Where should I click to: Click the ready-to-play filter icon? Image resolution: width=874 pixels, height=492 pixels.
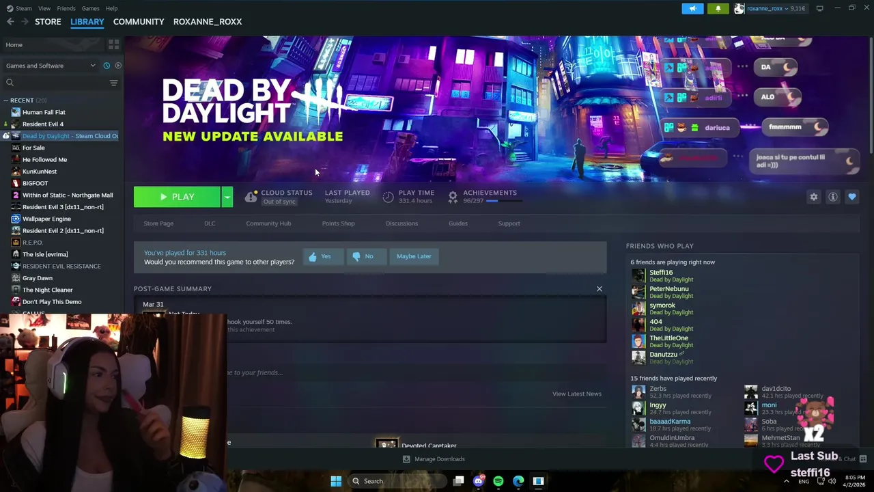click(x=118, y=66)
